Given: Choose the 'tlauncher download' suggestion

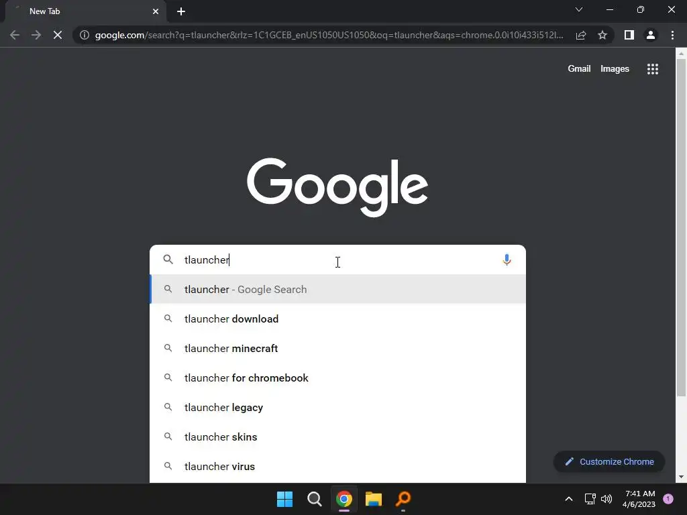Looking at the screenshot, I should (338, 319).
